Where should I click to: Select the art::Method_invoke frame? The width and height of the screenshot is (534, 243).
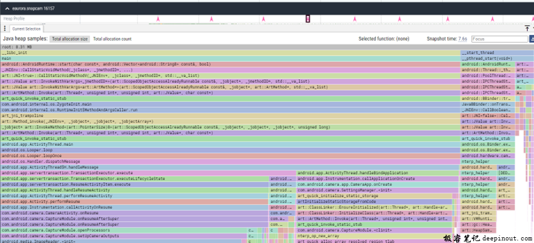pos(230,122)
